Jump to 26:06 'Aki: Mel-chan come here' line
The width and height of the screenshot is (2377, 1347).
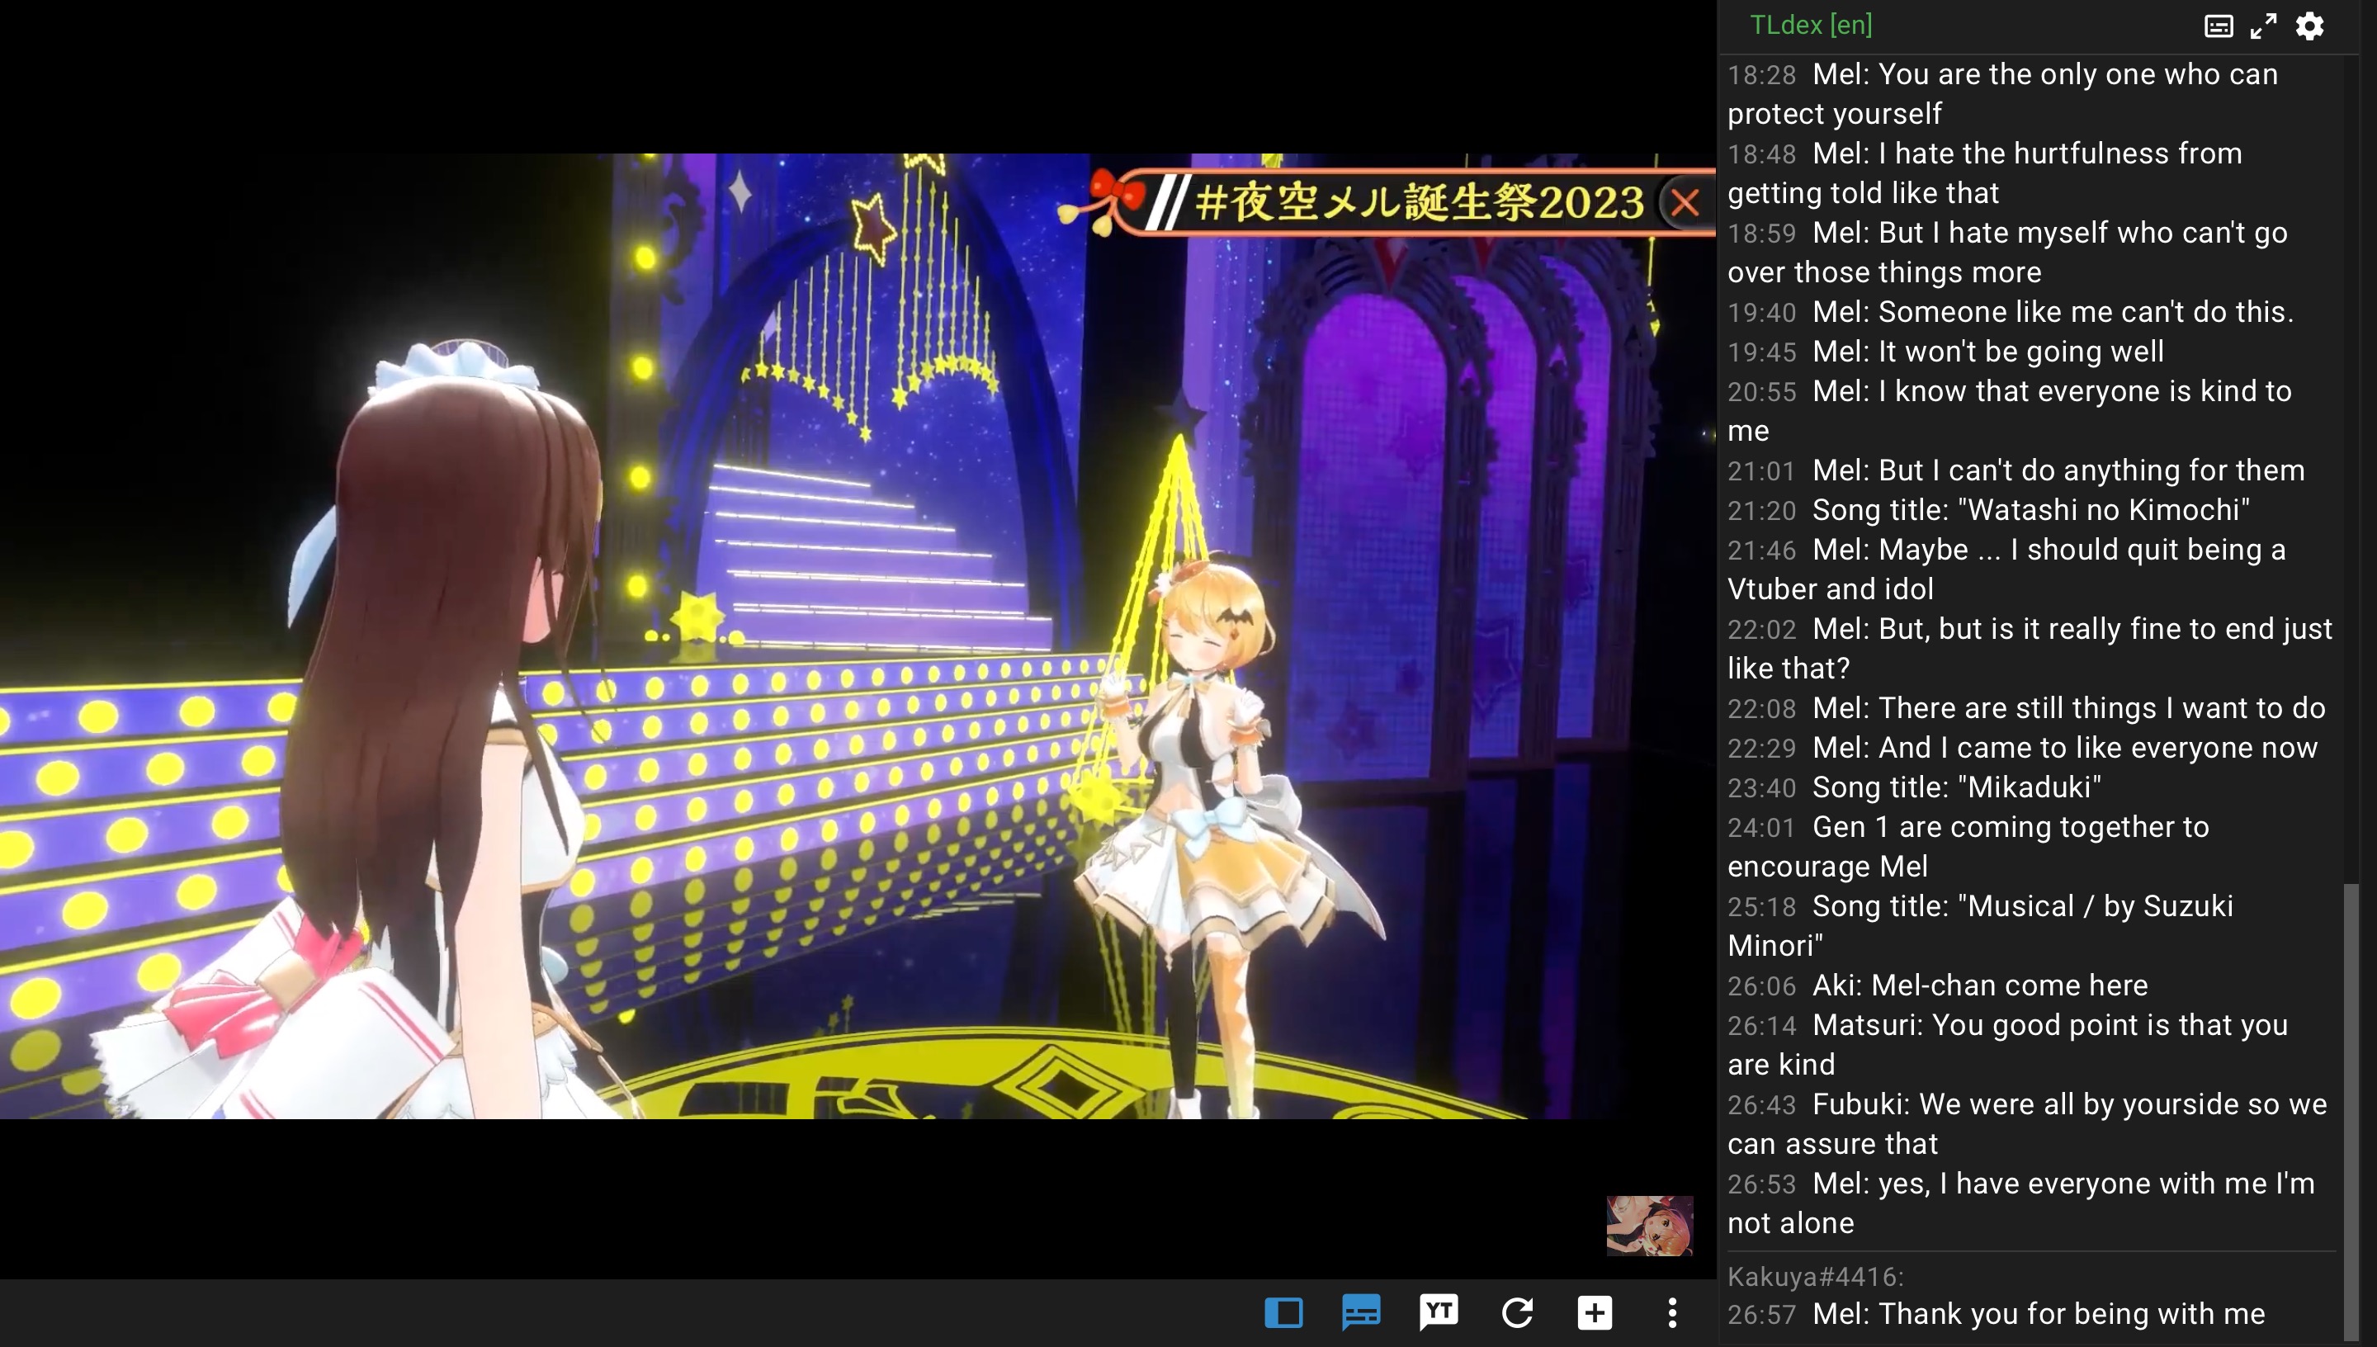[2030, 985]
